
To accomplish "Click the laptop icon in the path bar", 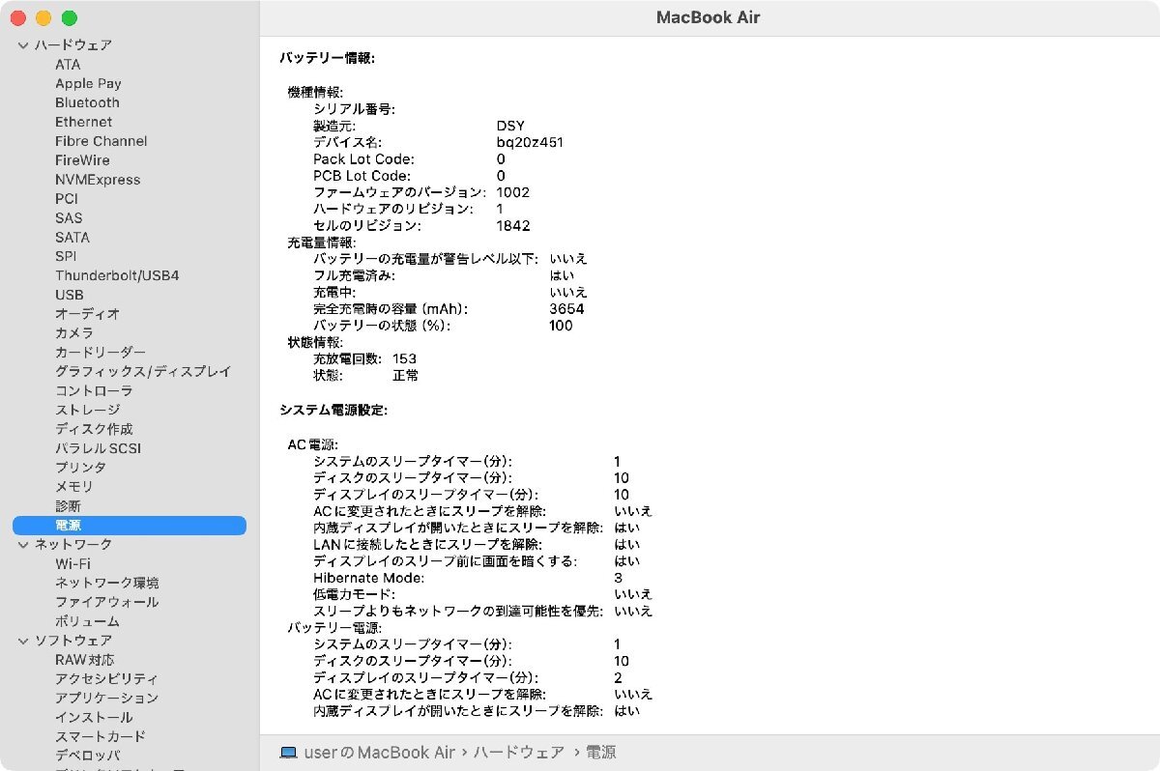I will pyautogui.click(x=287, y=753).
